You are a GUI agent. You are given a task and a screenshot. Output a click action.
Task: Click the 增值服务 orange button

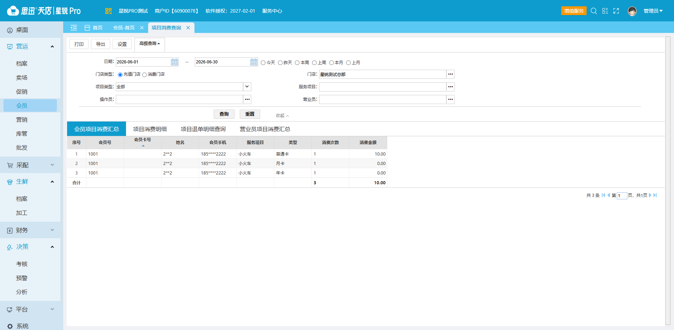point(574,11)
